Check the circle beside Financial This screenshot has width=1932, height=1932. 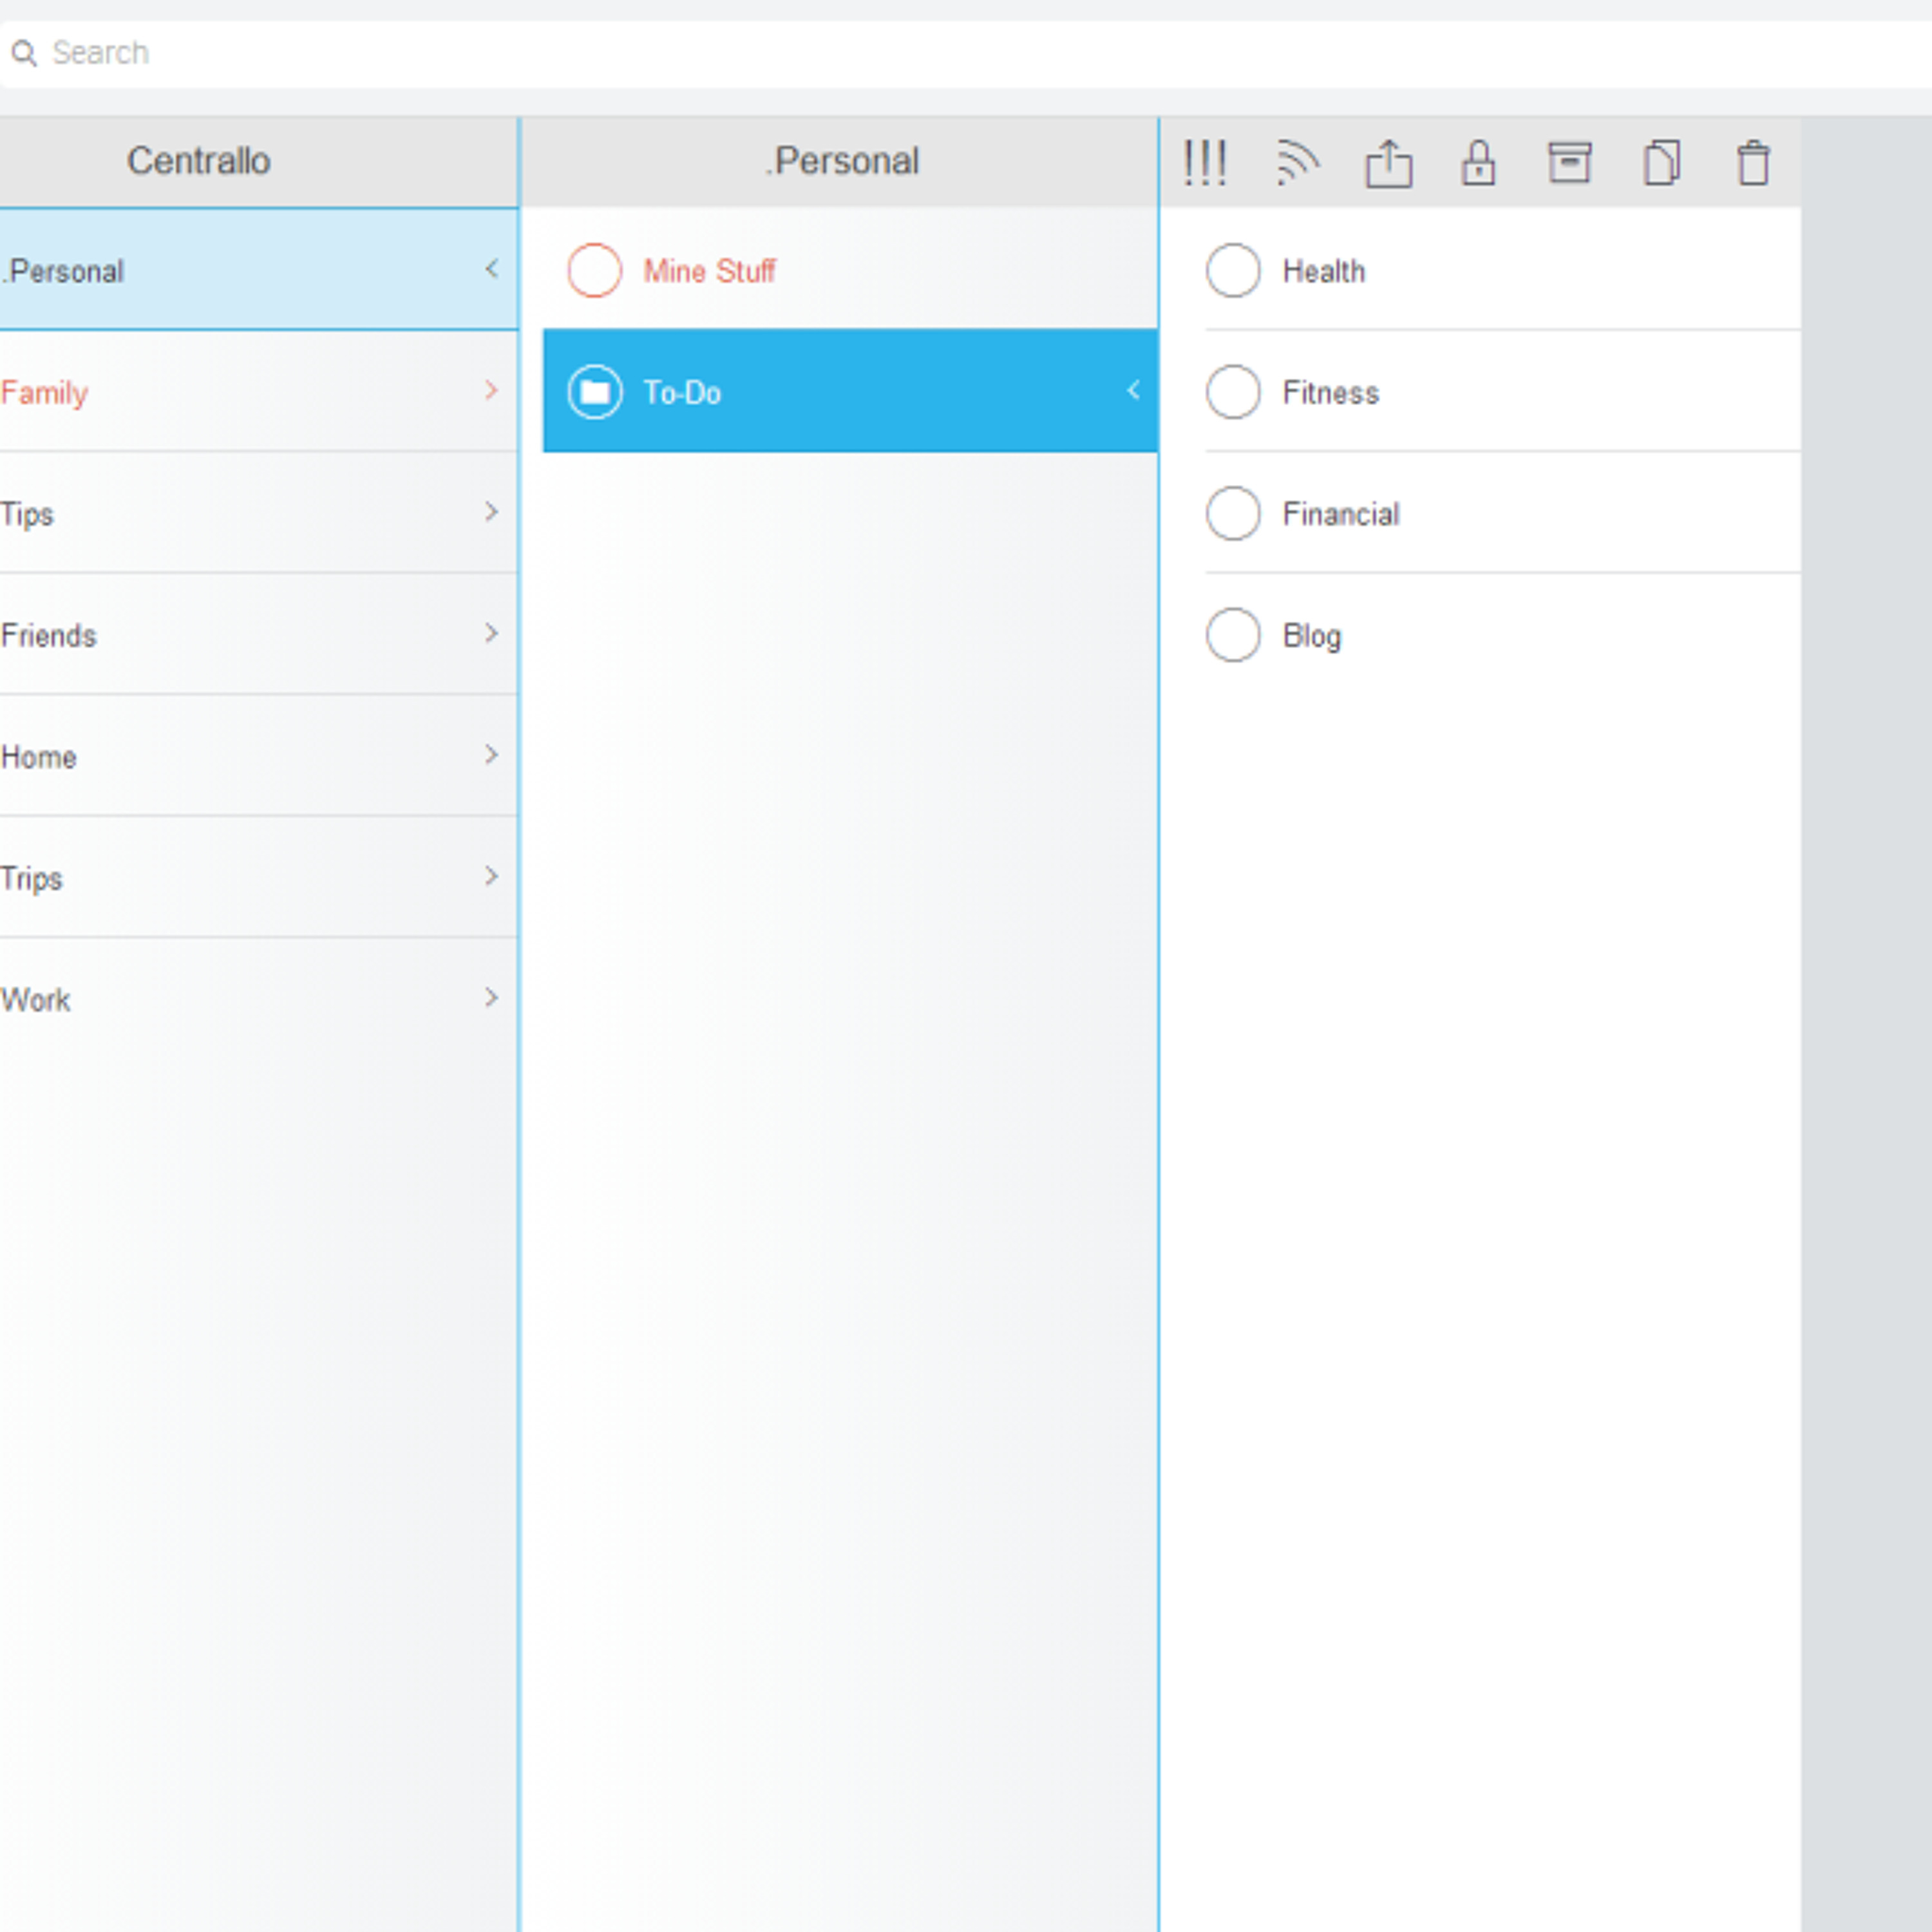click(1232, 513)
